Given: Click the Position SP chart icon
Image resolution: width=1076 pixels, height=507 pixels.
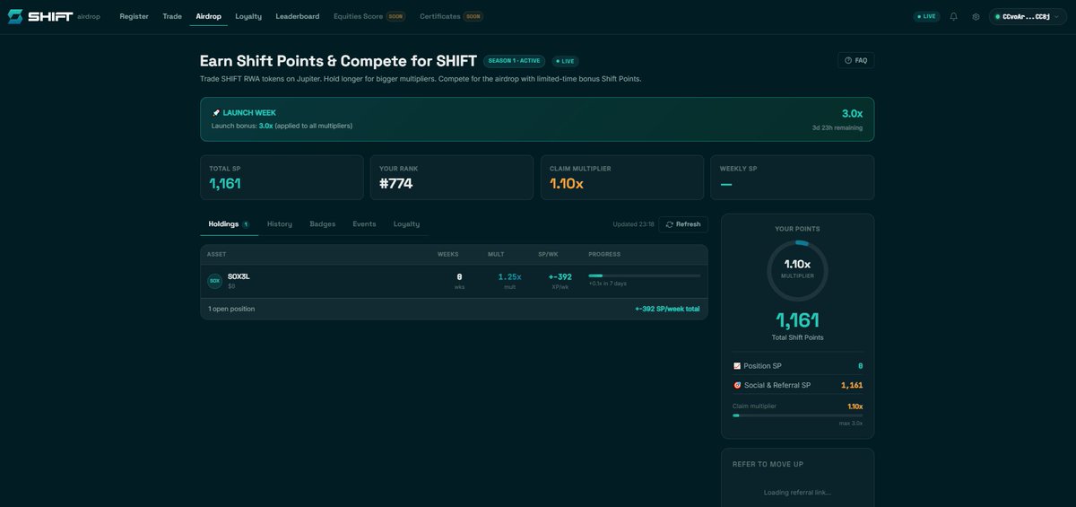Looking at the screenshot, I should (737, 366).
